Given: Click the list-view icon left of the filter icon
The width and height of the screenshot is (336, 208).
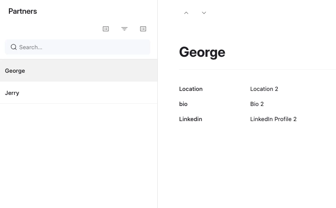Looking at the screenshot, I should pyautogui.click(x=106, y=29).
